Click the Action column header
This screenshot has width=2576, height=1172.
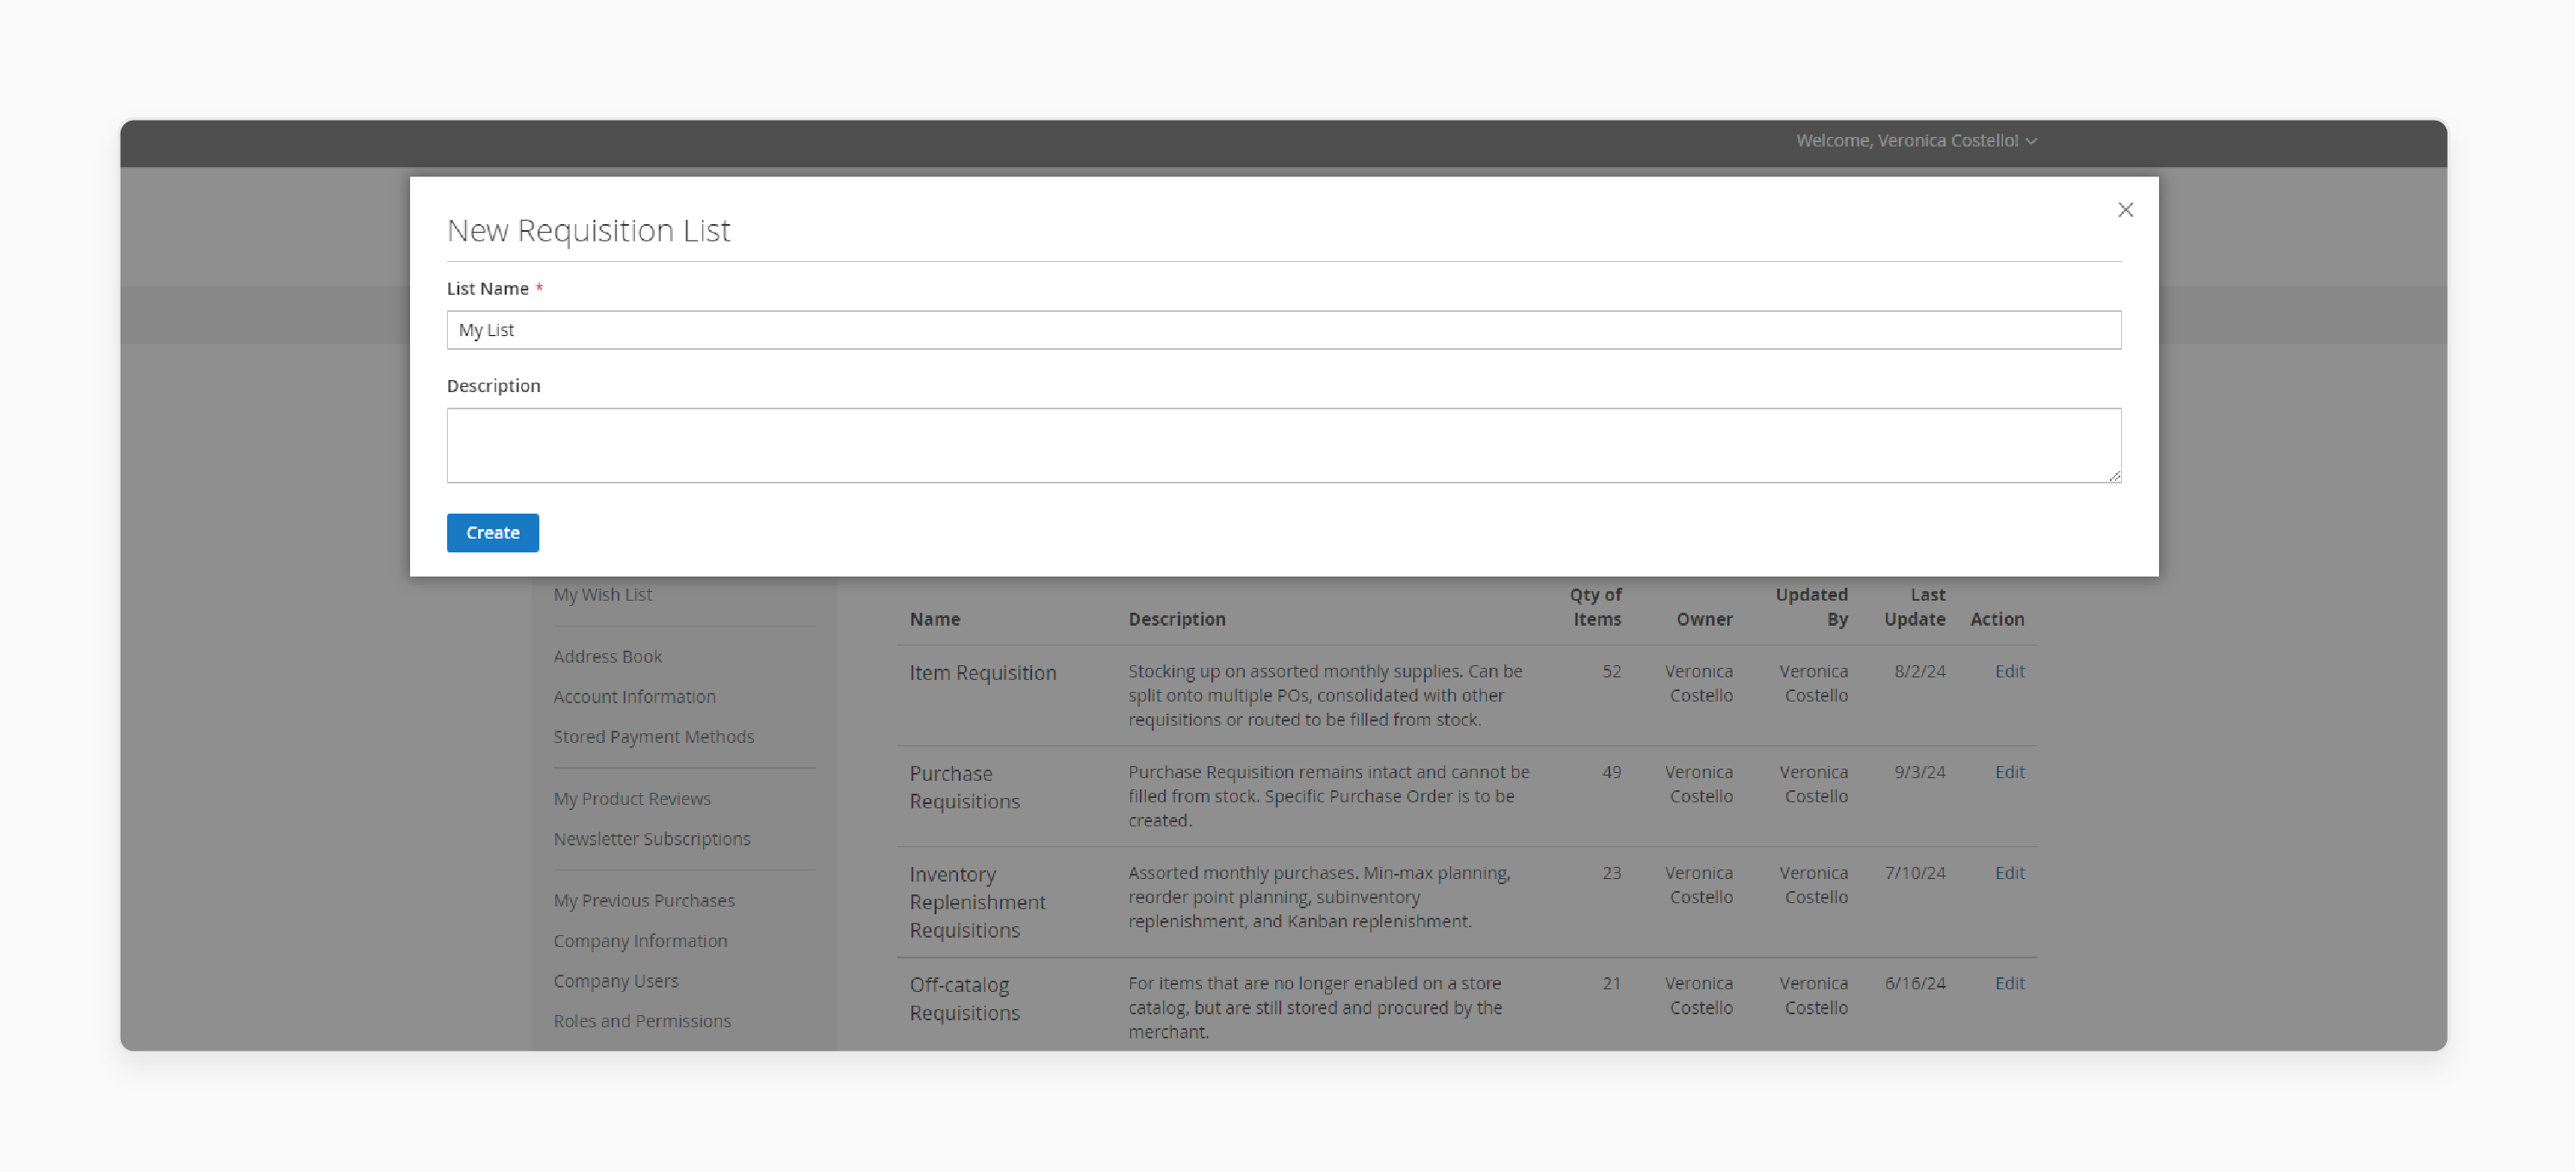1997,619
